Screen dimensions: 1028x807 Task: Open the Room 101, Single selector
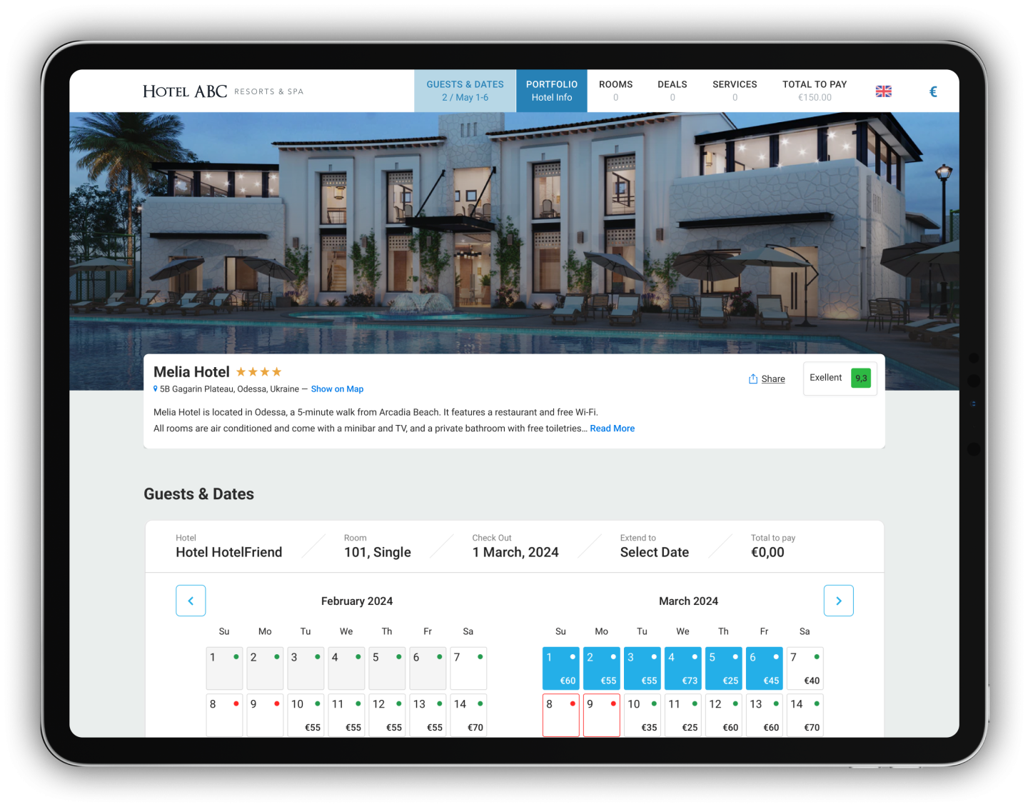(378, 546)
